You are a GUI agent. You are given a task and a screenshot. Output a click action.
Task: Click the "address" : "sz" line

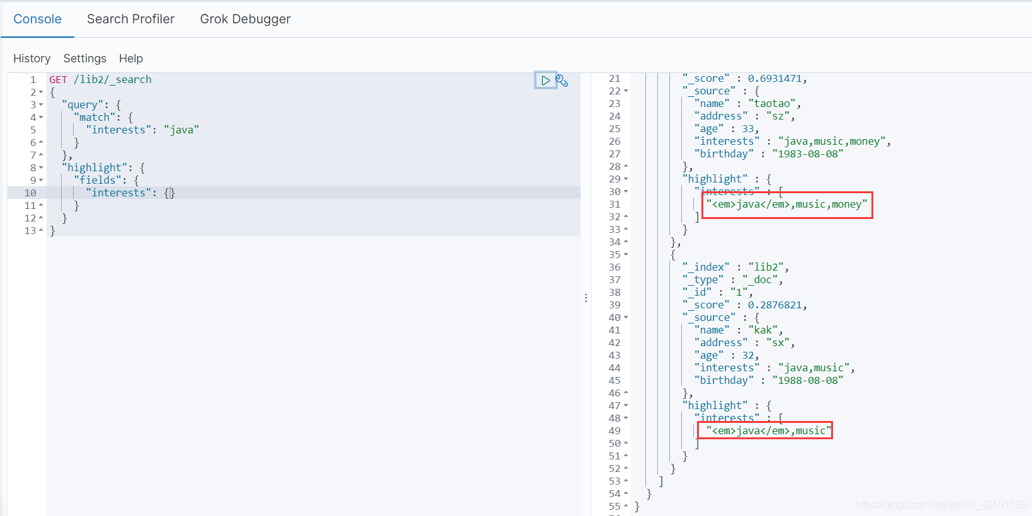click(744, 116)
